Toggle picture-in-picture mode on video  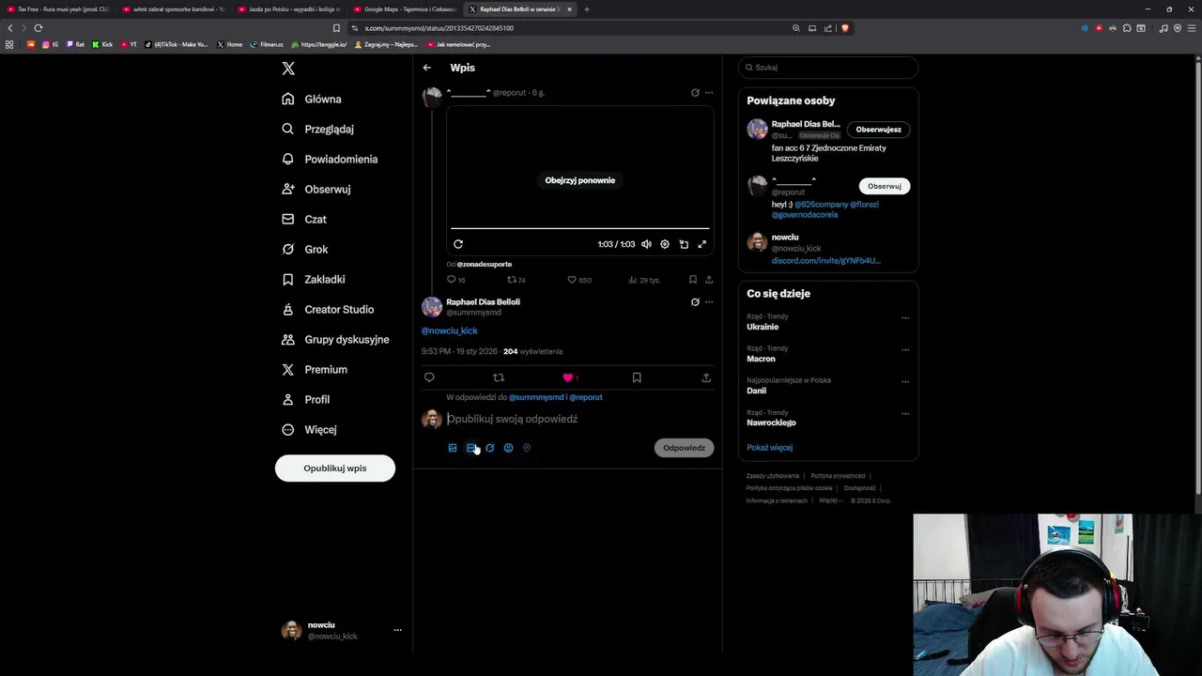[684, 244]
